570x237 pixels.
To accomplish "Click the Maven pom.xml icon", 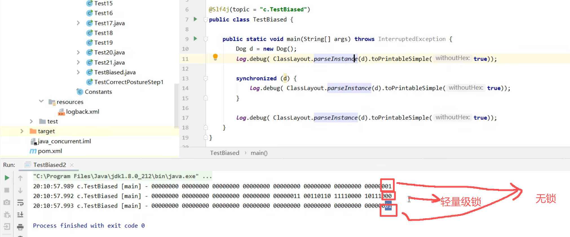I will click(x=33, y=151).
